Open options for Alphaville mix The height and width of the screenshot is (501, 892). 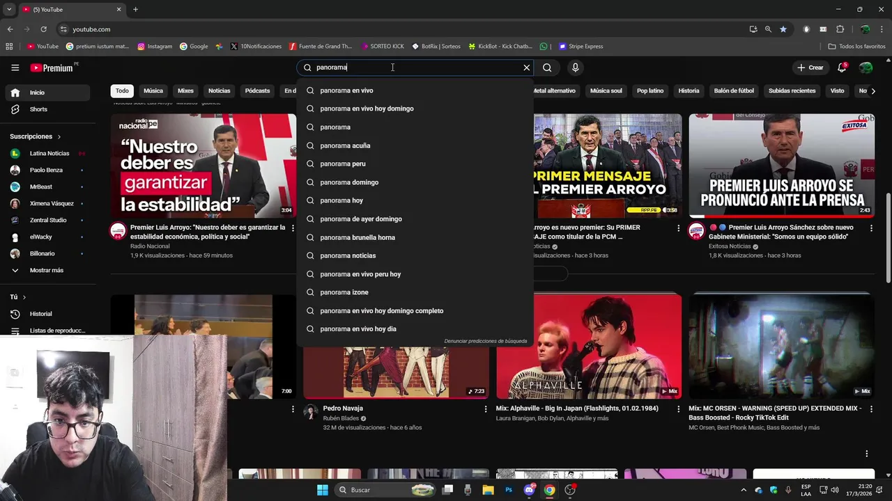click(x=678, y=409)
